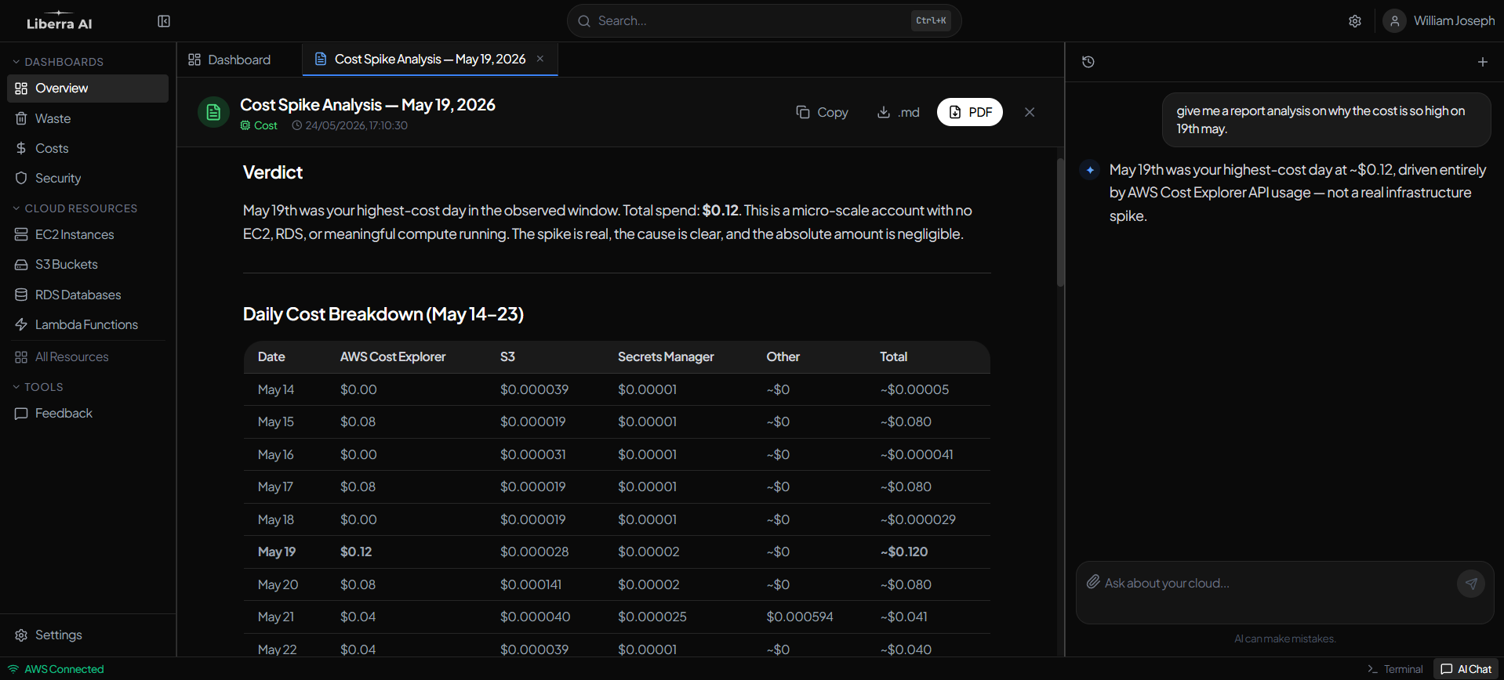Image resolution: width=1504 pixels, height=680 pixels.
Task: Open All Resources
Action: tap(88, 356)
